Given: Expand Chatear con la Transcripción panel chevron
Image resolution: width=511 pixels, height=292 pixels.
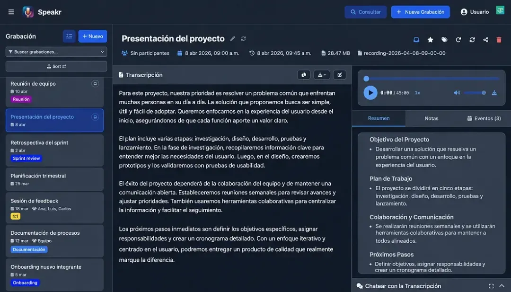Looking at the screenshot, I should [x=502, y=286].
